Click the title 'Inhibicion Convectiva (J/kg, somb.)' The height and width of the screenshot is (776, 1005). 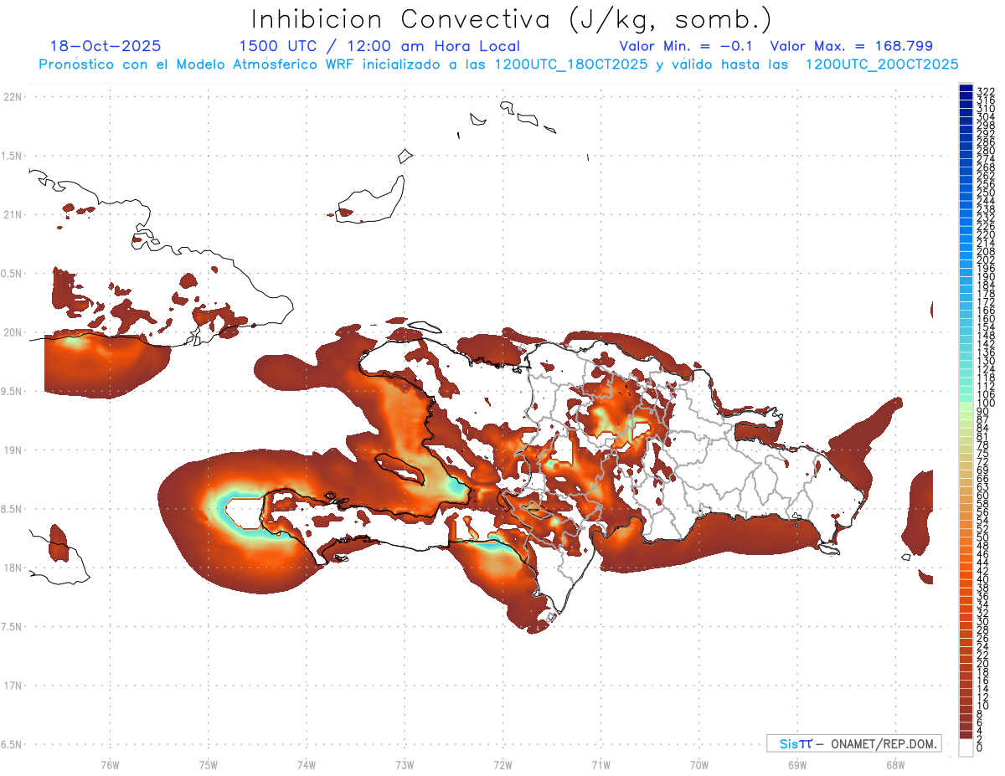click(512, 20)
